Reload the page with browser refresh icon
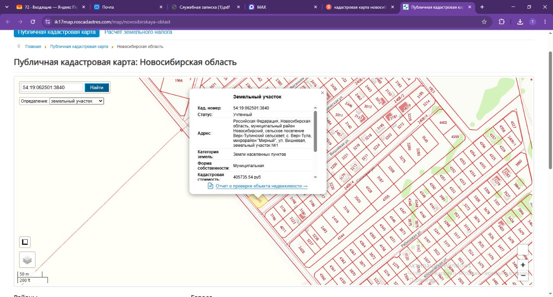This screenshot has height=297, width=553. point(33,22)
